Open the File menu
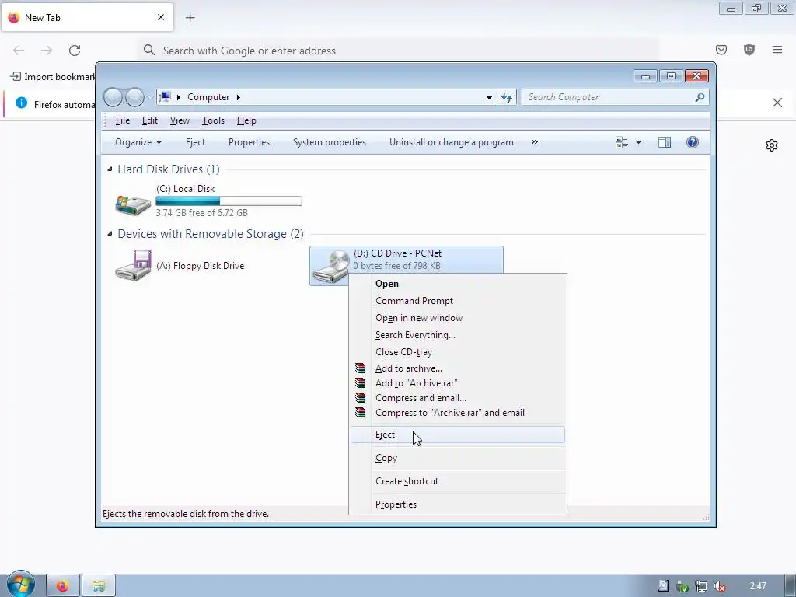796x597 pixels. pos(123,120)
